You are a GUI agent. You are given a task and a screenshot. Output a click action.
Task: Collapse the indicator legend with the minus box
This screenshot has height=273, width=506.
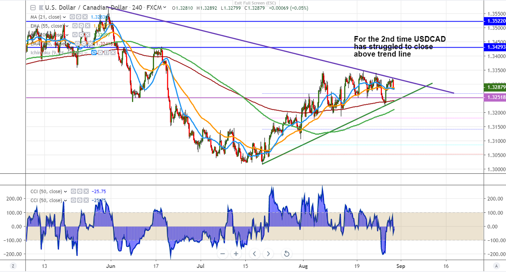(x=33, y=8)
